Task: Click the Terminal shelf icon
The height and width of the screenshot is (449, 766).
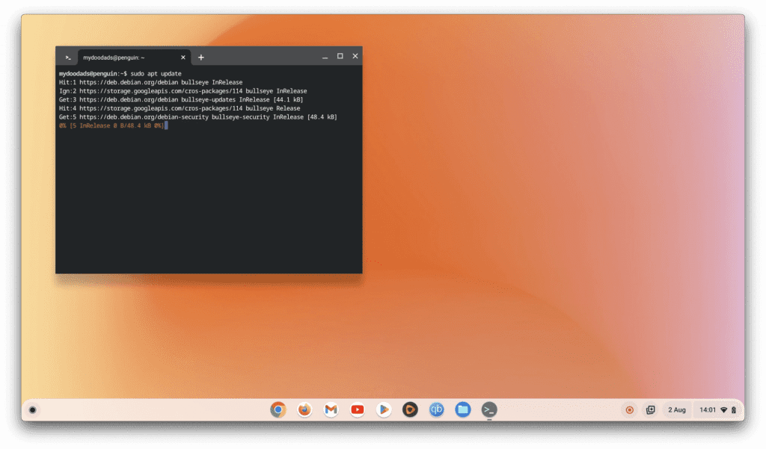Action: tap(489, 409)
